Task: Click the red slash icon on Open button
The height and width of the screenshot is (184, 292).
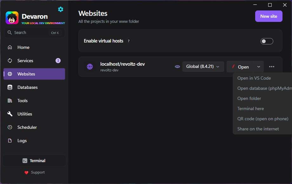Action: 233,66
